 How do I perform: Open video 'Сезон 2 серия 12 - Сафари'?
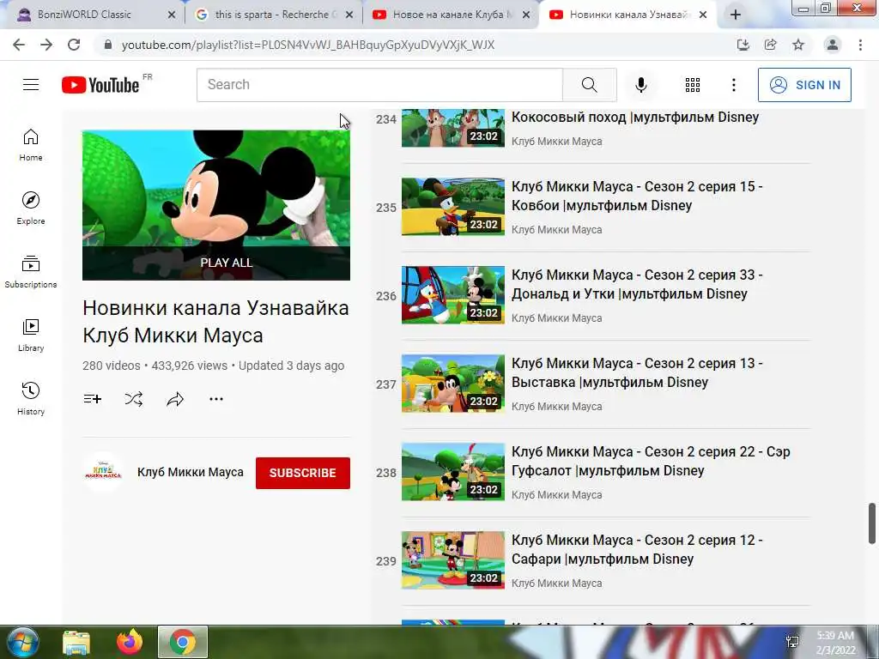tap(637, 549)
